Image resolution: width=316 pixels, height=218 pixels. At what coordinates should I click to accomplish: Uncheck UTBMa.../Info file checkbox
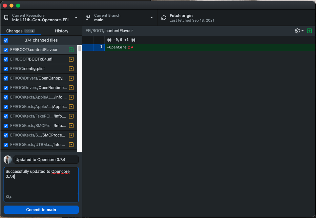6,145
